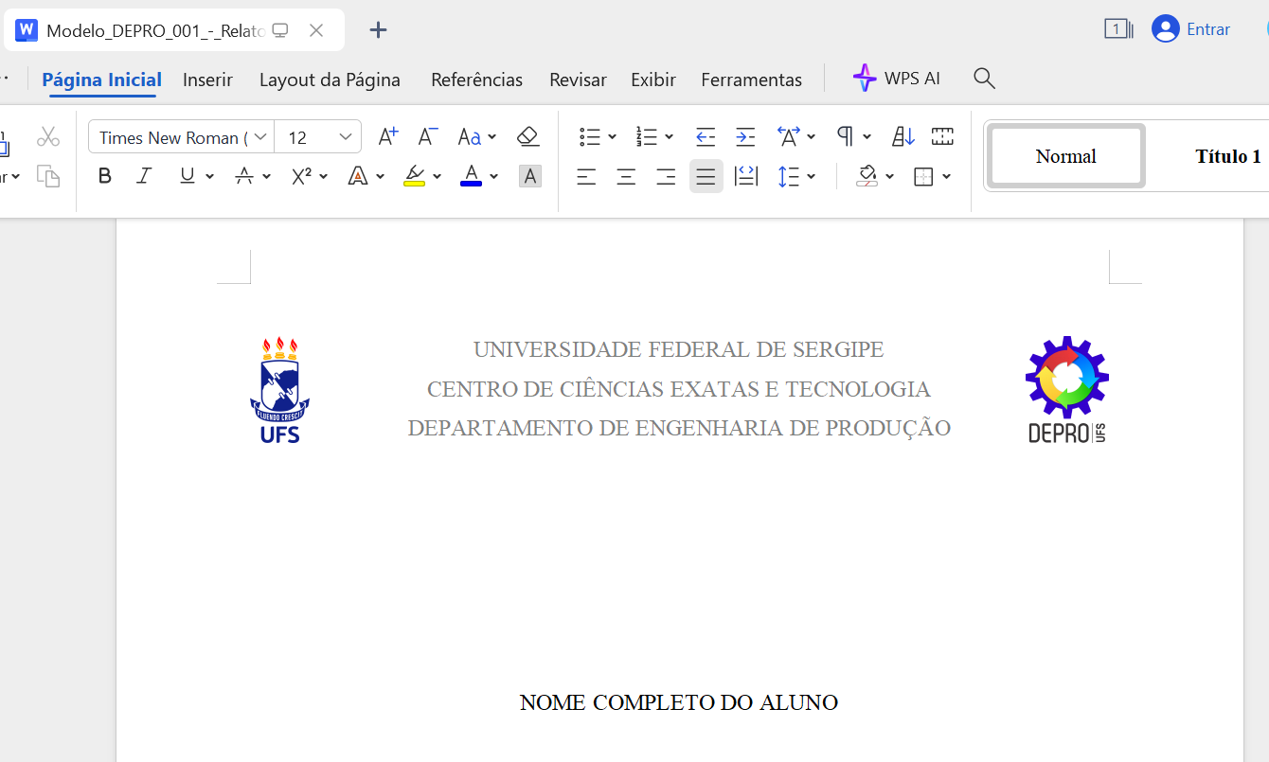Expand borders dropdown arrow

tap(946, 176)
